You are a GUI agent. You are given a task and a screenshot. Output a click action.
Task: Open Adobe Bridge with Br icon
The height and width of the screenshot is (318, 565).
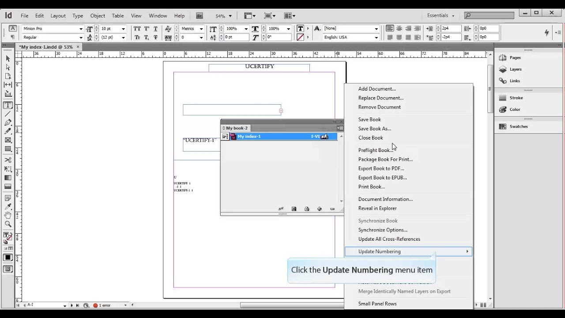click(200, 15)
